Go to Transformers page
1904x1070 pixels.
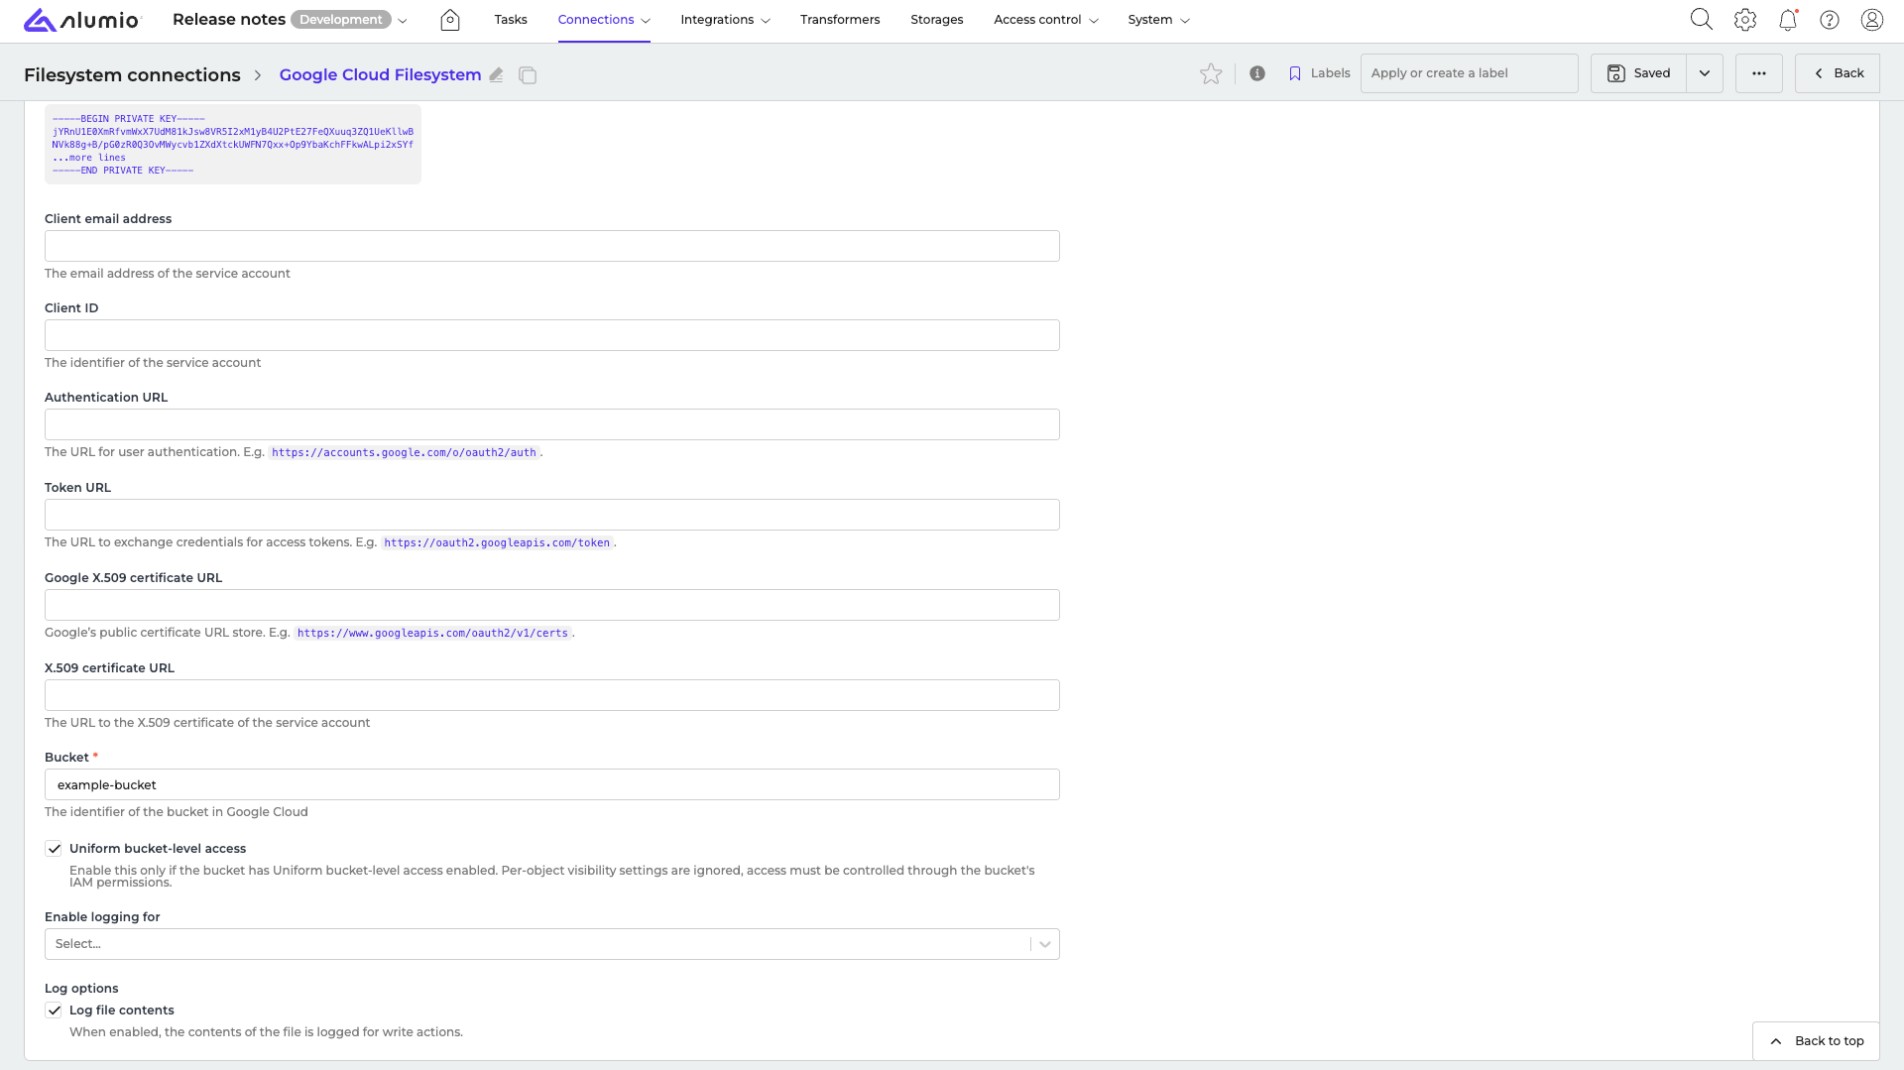click(x=840, y=20)
